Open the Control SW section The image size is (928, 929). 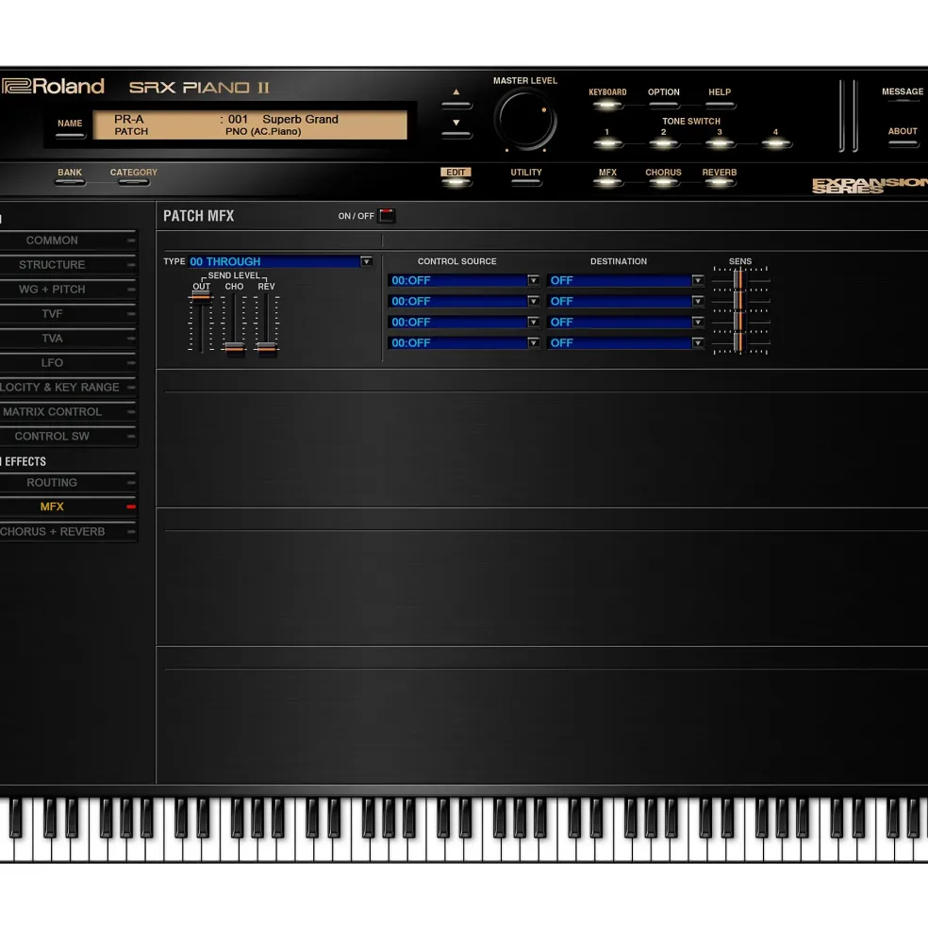[x=68, y=436]
